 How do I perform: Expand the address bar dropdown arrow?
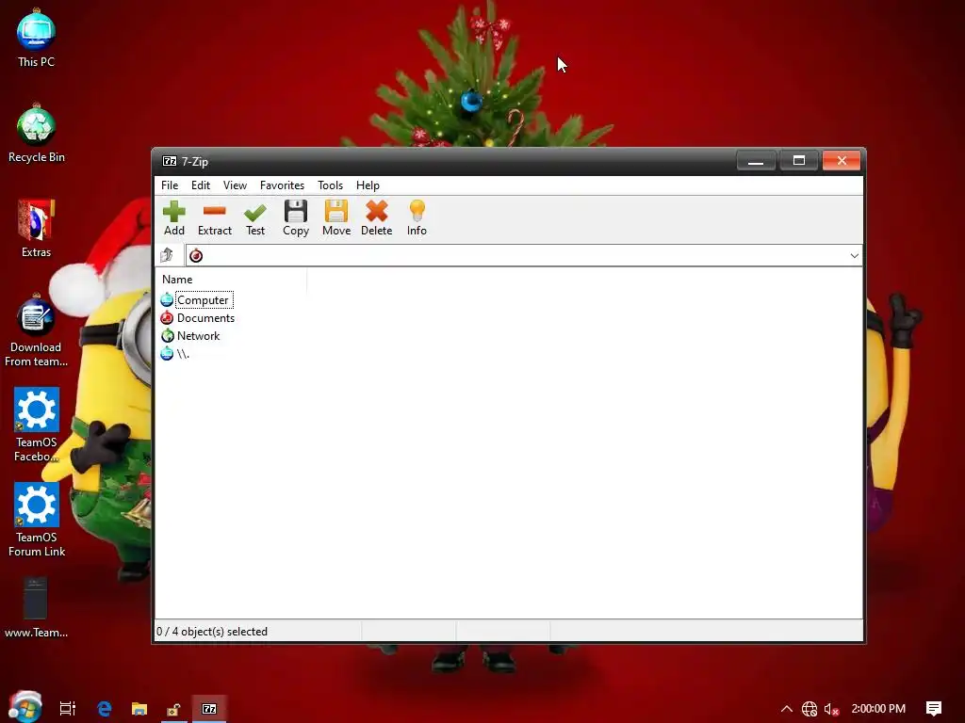tap(854, 256)
